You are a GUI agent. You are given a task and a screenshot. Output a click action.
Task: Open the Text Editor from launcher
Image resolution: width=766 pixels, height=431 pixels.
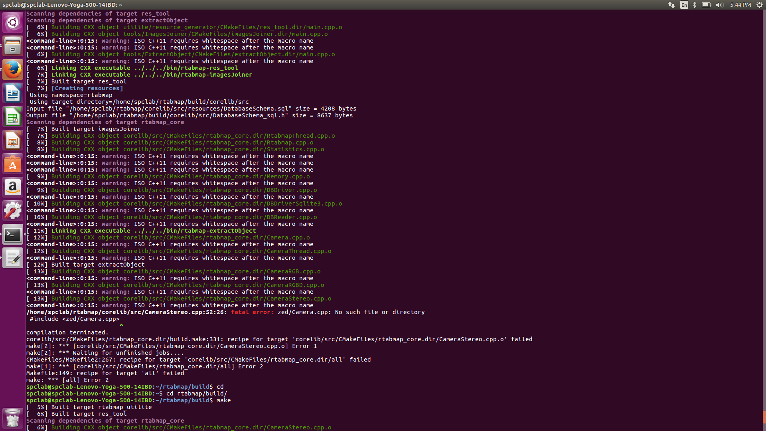13,258
